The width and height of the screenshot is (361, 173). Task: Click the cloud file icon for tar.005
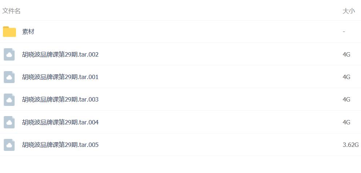(x=9, y=145)
